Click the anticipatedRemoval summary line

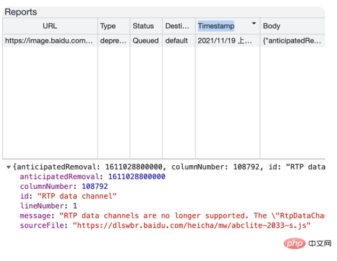(169, 167)
